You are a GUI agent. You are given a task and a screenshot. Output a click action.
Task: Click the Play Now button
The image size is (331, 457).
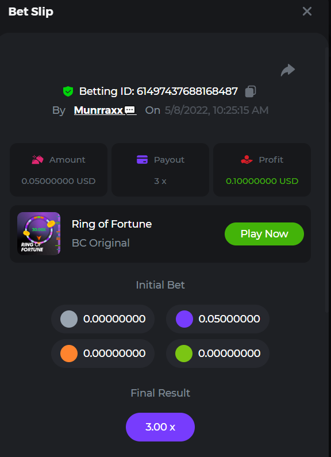pyautogui.click(x=264, y=234)
